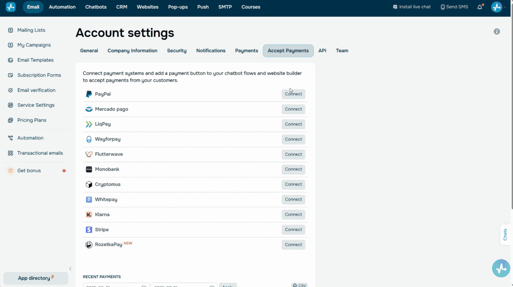Viewport: 513px width, 287px height.
Task: Connect LiqPay
Action: (x=293, y=124)
